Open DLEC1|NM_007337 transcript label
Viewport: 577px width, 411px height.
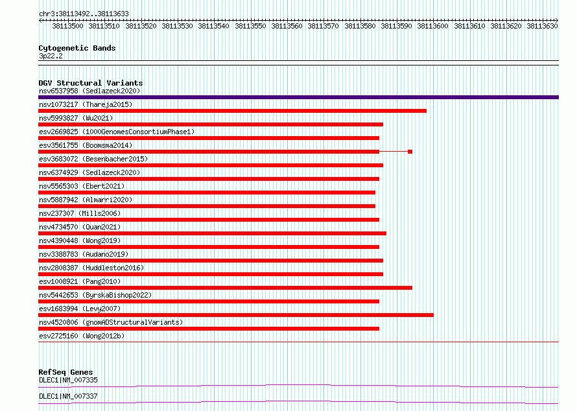(69, 396)
